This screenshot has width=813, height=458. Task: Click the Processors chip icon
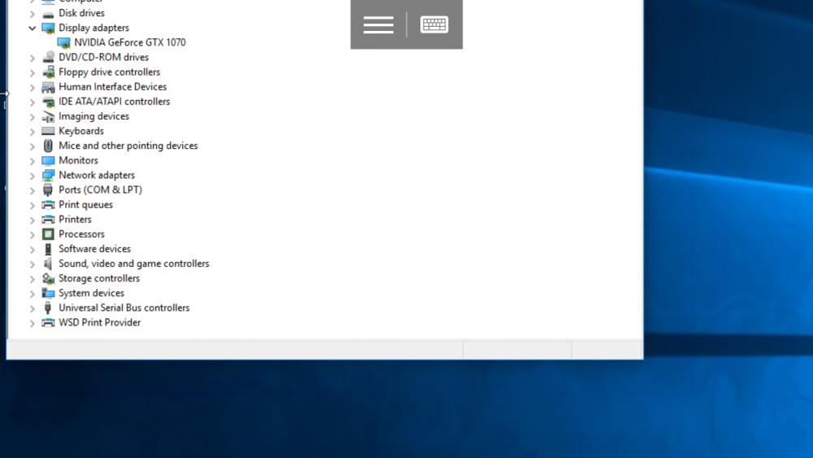[x=48, y=234]
